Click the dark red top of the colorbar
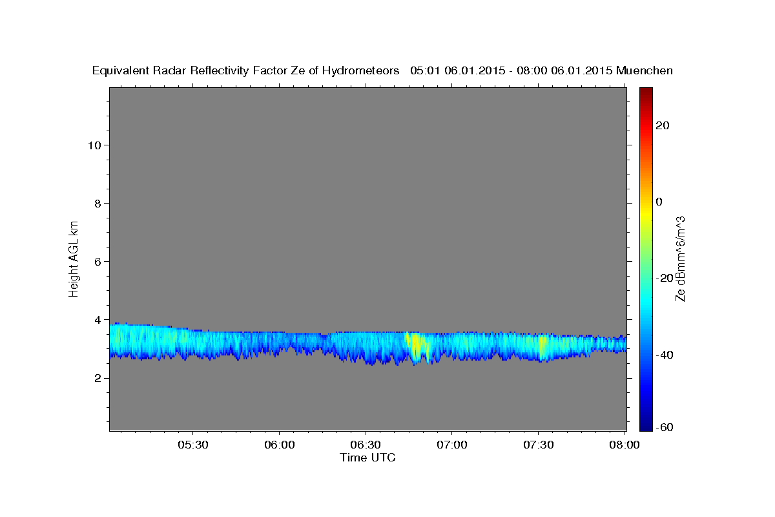Screen dimensions: 775x517 click(646, 92)
